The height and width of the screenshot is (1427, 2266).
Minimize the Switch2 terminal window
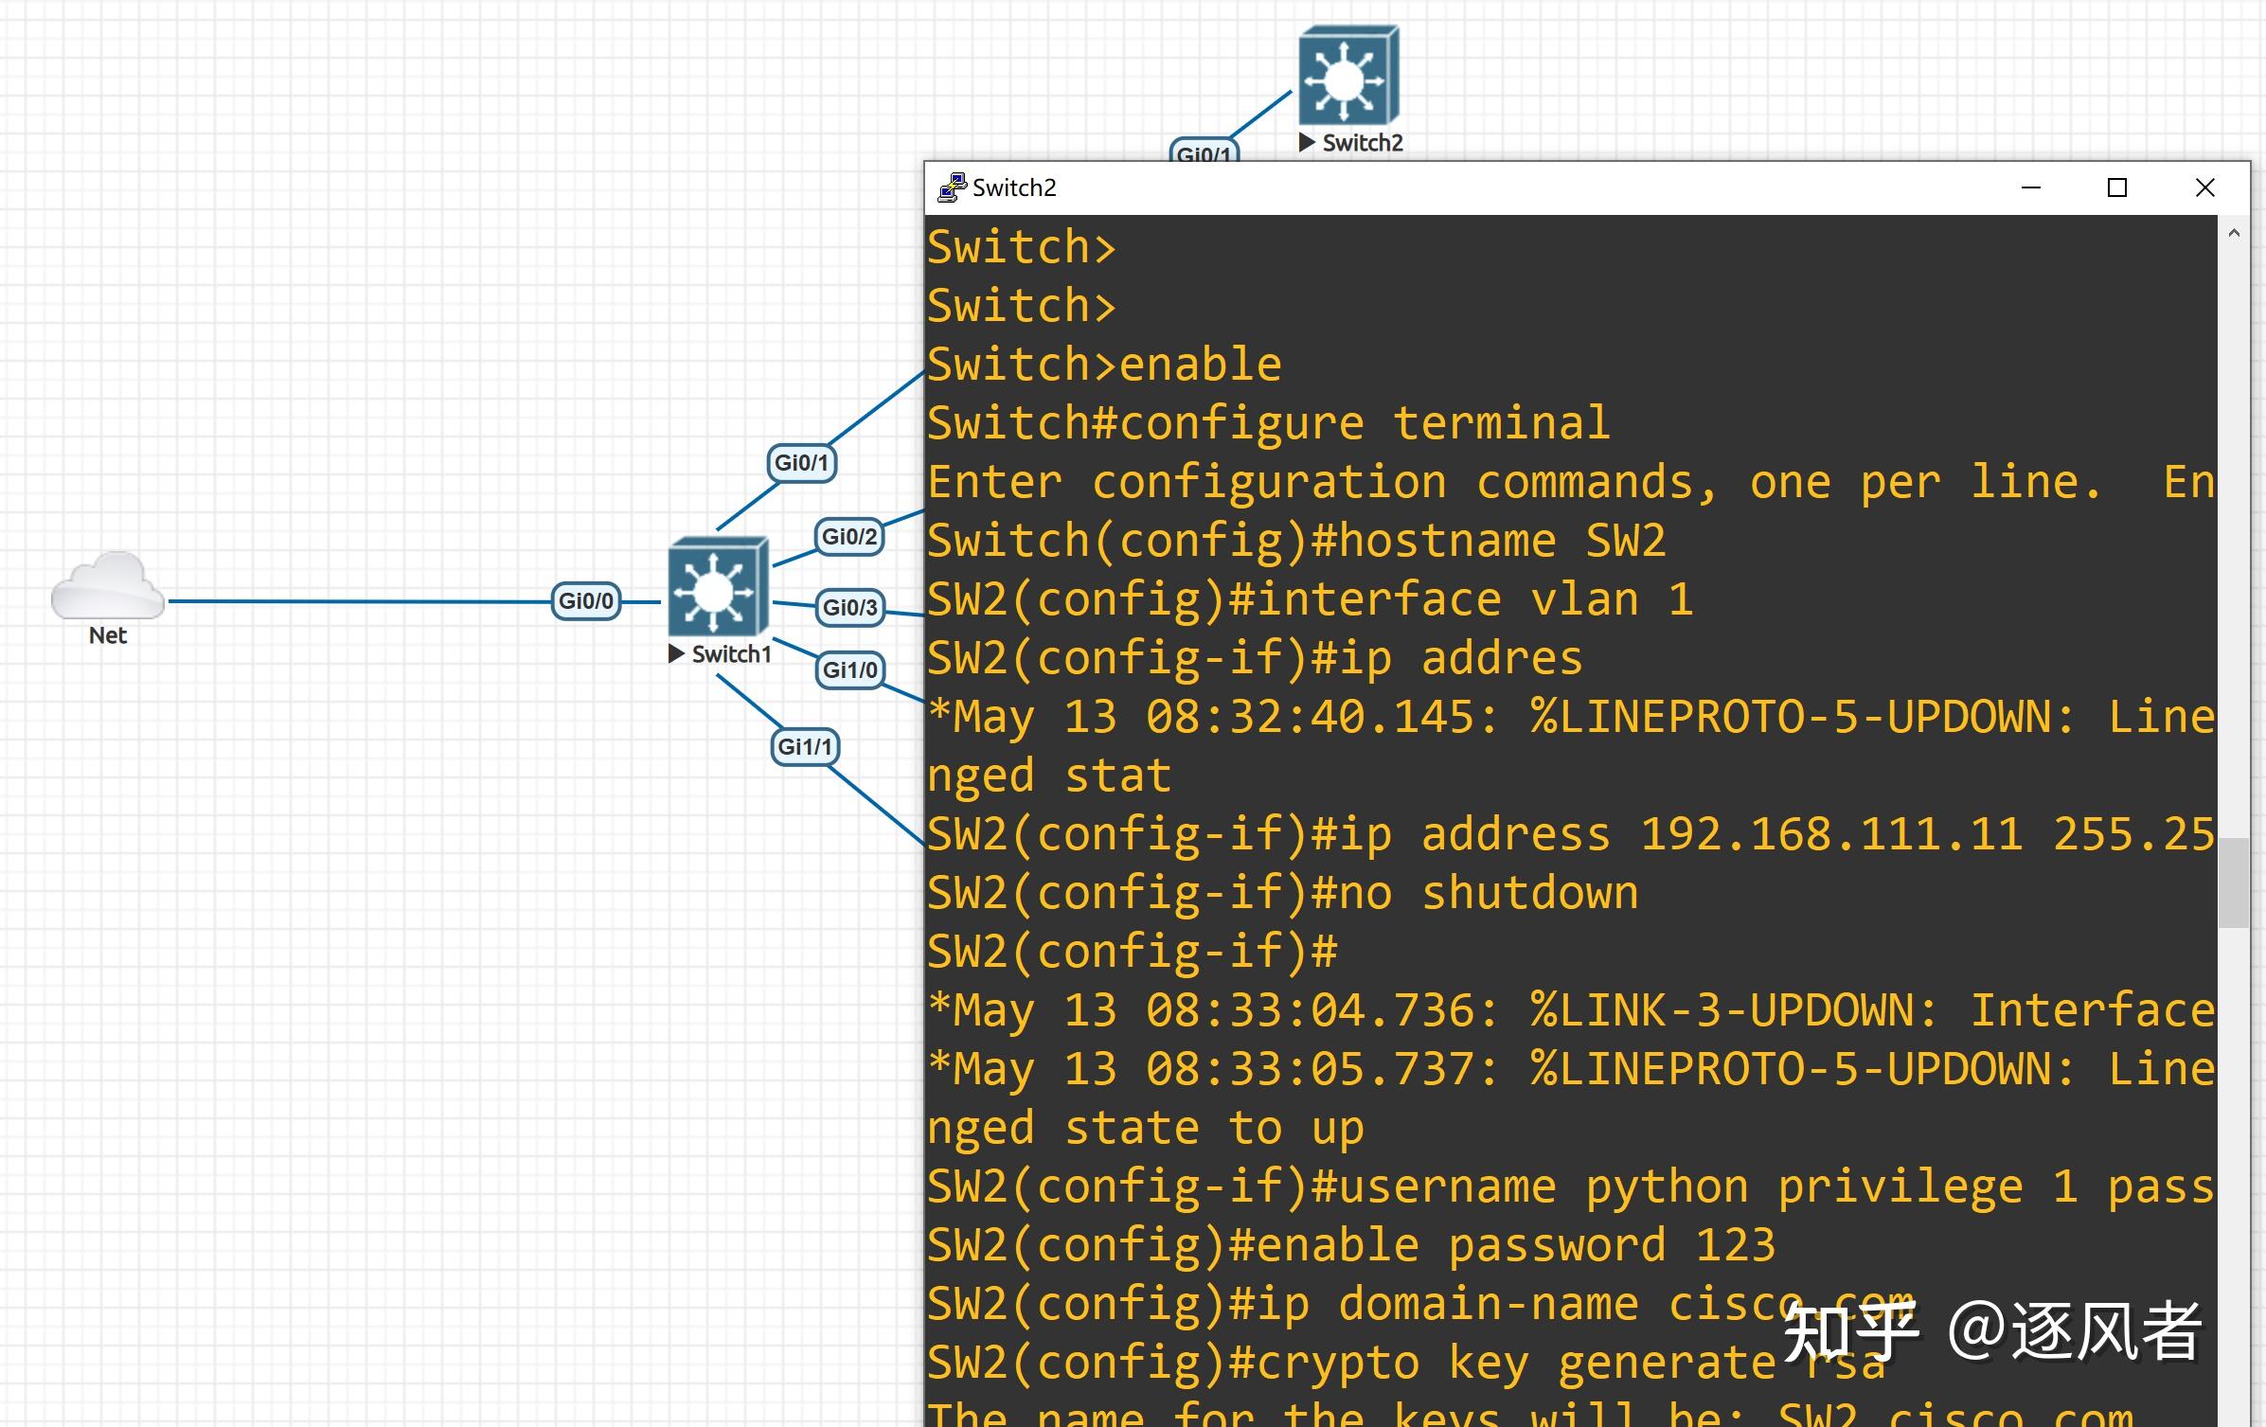[x=2031, y=187]
